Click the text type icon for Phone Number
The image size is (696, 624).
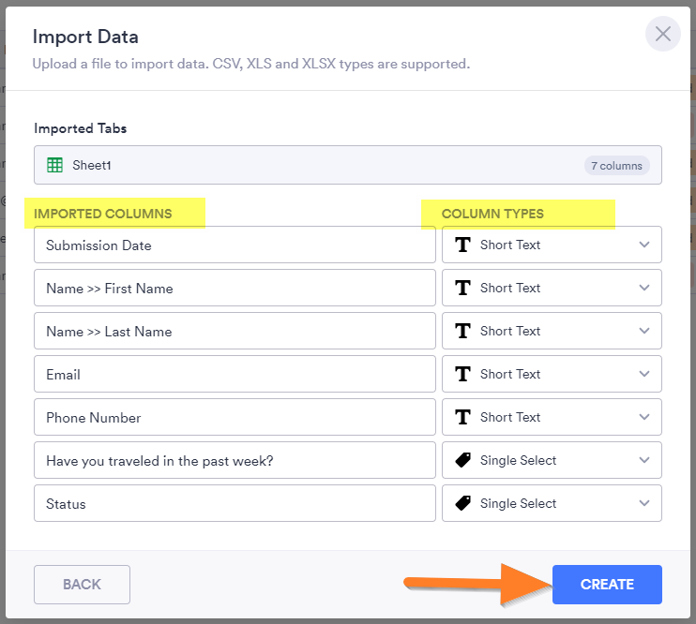pyautogui.click(x=462, y=417)
